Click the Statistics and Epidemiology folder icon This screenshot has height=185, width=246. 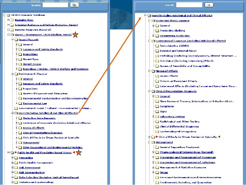tap(16, 182)
